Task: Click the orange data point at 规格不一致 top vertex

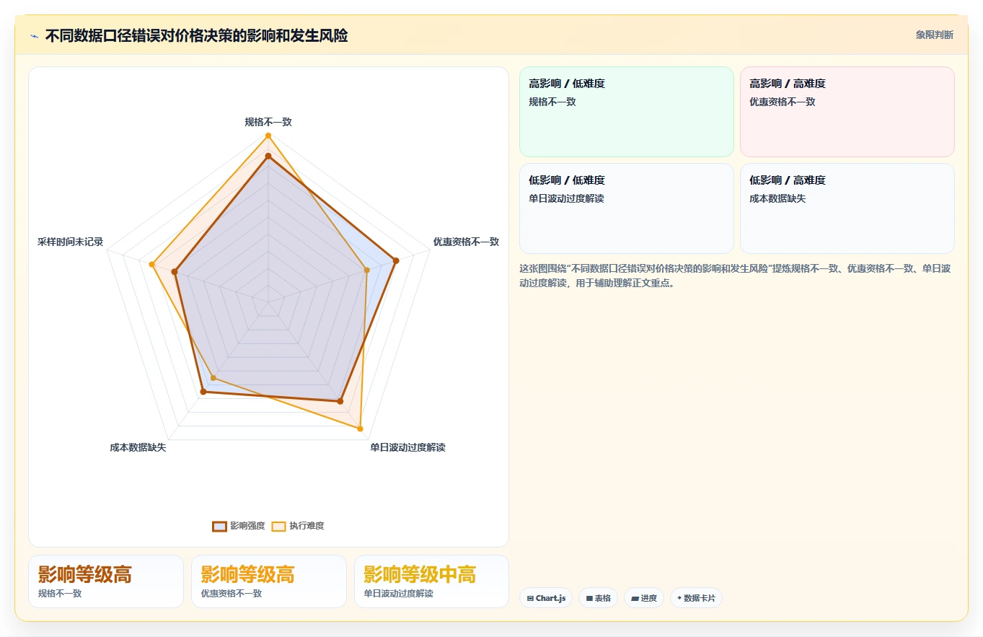Action: pos(268,136)
